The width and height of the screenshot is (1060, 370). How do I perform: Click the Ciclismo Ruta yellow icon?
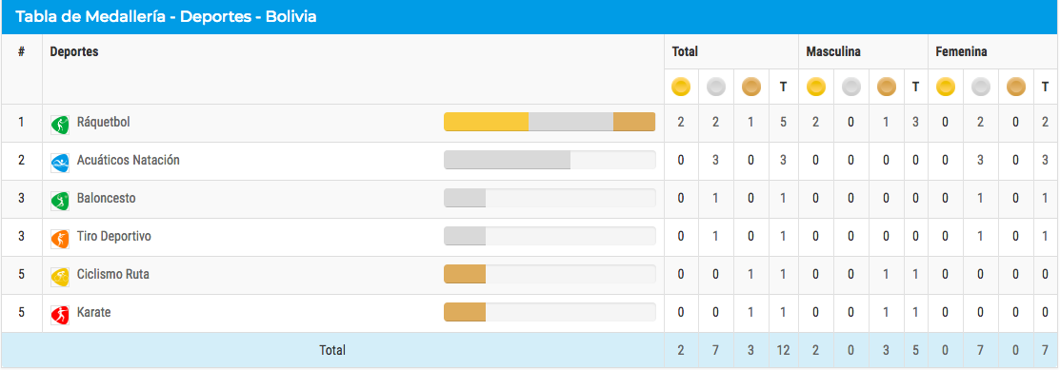pos(60,276)
